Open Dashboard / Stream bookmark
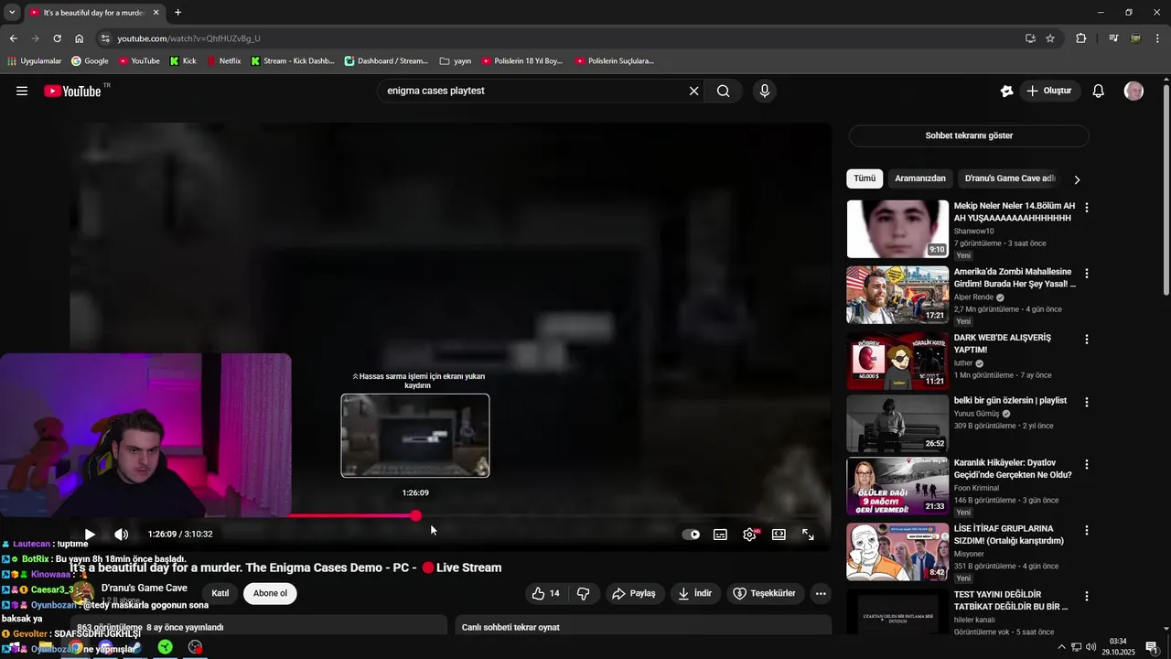This screenshot has width=1171, height=659. (386, 61)
